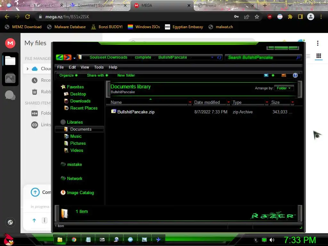
Task: Open MEGA cloud drive folder icon
Action: [x=10, y=61]
